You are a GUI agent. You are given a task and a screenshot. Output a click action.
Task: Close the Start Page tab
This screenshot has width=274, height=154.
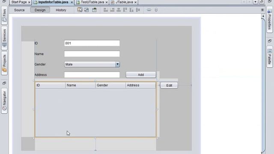click(x=29, y=2)
